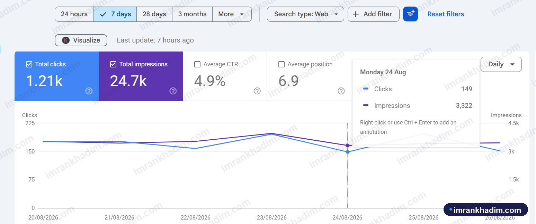Click the blue filter sparkle icon button

[410, 14]
